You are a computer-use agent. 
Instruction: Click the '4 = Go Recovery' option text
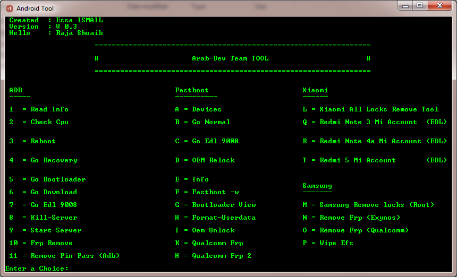(43, 160)
